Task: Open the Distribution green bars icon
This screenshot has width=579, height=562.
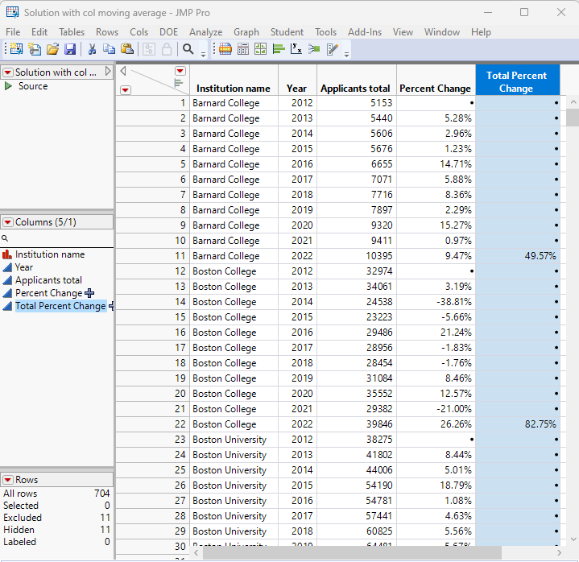Action: 279,49
